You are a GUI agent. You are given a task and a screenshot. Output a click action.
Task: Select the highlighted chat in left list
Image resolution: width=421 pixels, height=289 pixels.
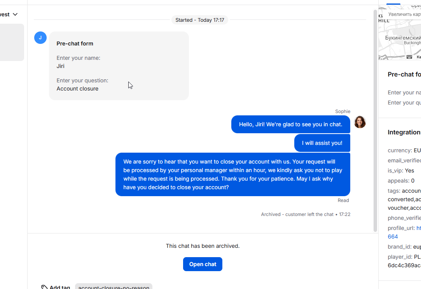click(x=12, y=42)
